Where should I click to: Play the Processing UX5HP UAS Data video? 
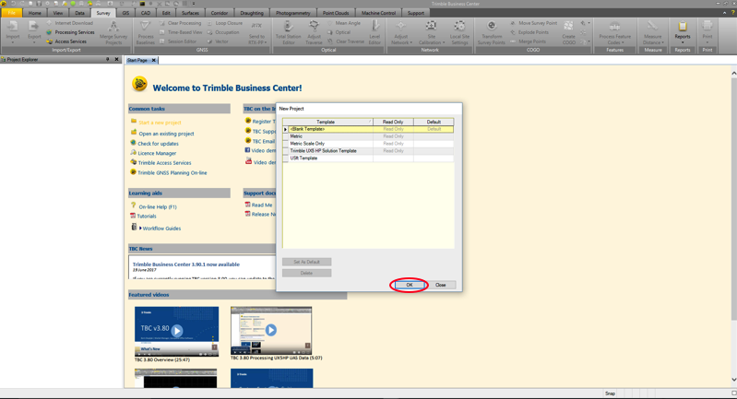[271, 331]
